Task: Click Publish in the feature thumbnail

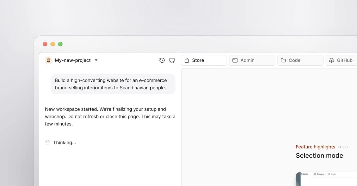Action: point(305,174)
